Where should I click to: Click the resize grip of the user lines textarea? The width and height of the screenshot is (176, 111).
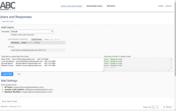tap(103, 70)
